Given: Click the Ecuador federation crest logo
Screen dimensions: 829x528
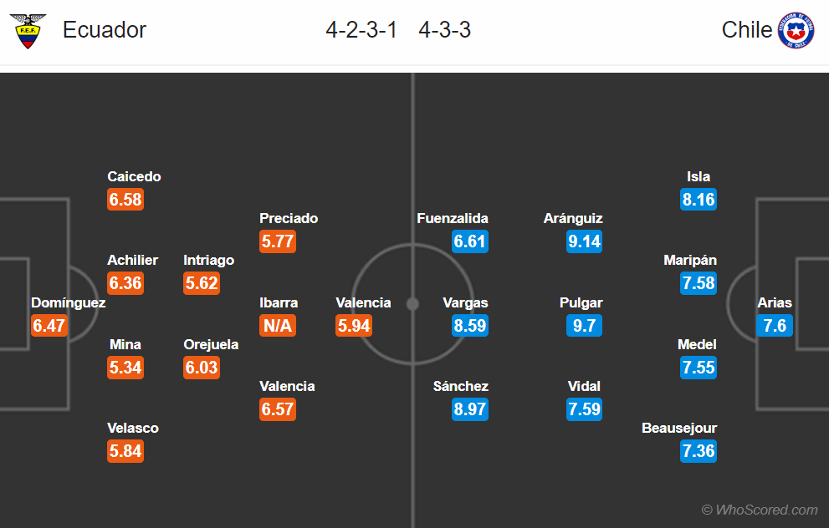Looking at the screenshot, I should click(x=28, y=31).
